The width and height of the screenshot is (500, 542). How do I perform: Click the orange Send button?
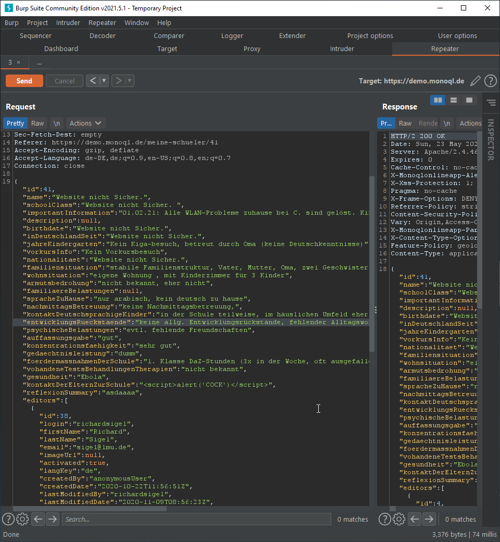click(24, 81)
